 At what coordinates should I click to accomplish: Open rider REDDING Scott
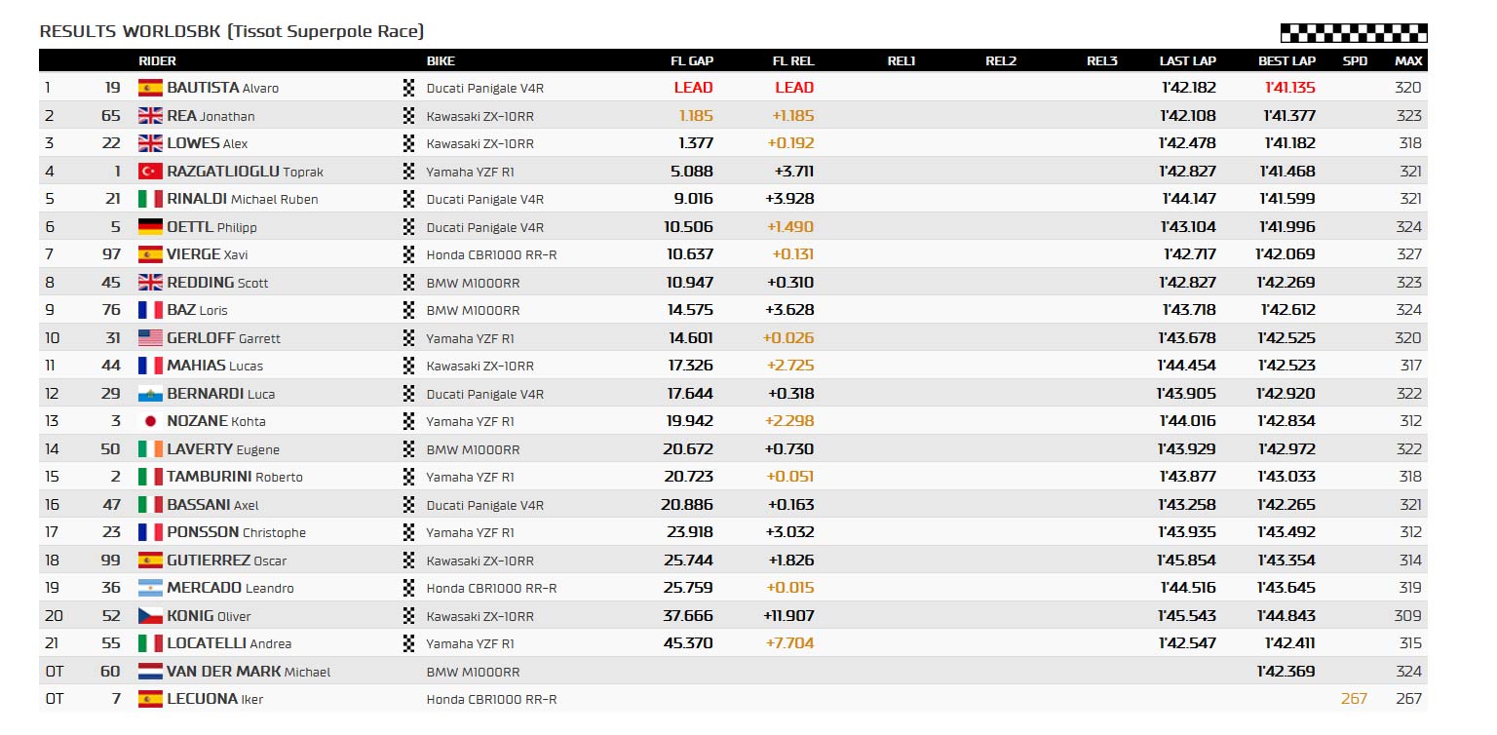pyautogui.click(x=217, y=283)
